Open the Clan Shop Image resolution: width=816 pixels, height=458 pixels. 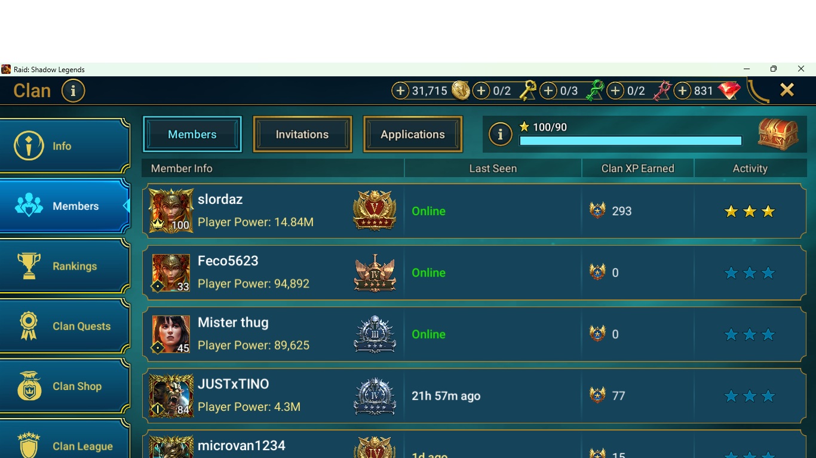point(65,386)
